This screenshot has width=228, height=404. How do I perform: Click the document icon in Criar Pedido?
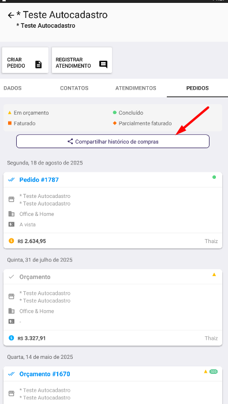38,64
